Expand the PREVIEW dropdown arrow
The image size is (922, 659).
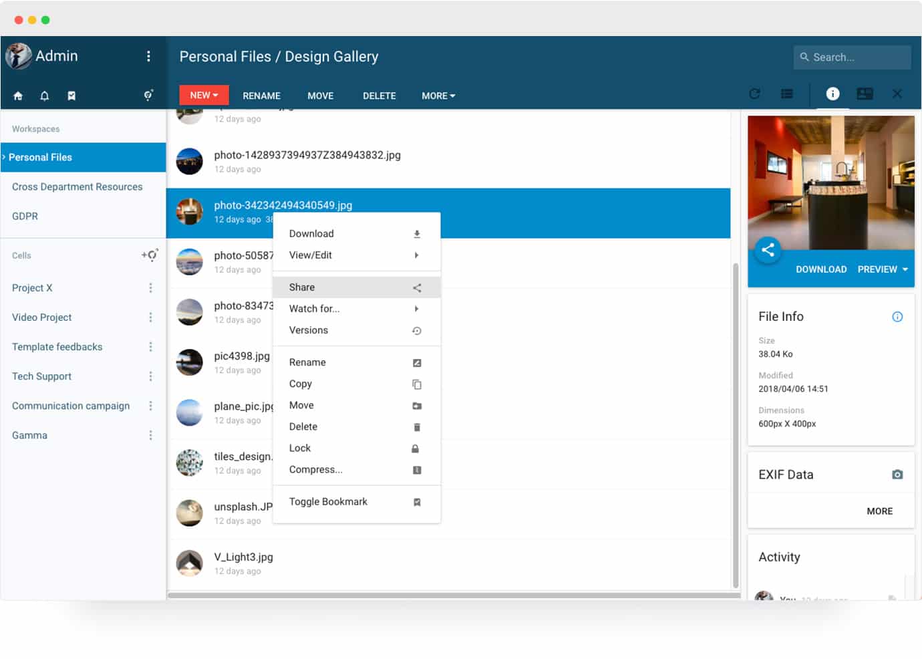pos(905,269)
